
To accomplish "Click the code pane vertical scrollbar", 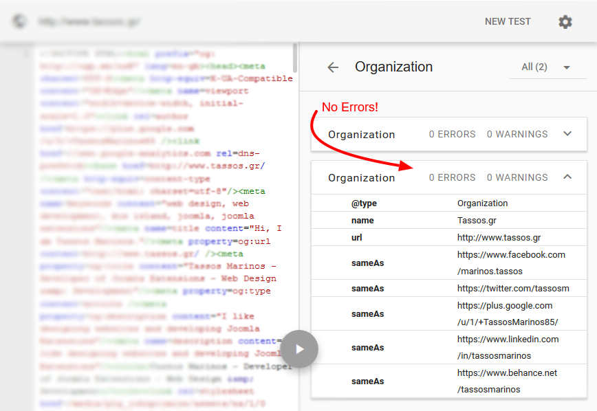I will [x=295, y=58].
